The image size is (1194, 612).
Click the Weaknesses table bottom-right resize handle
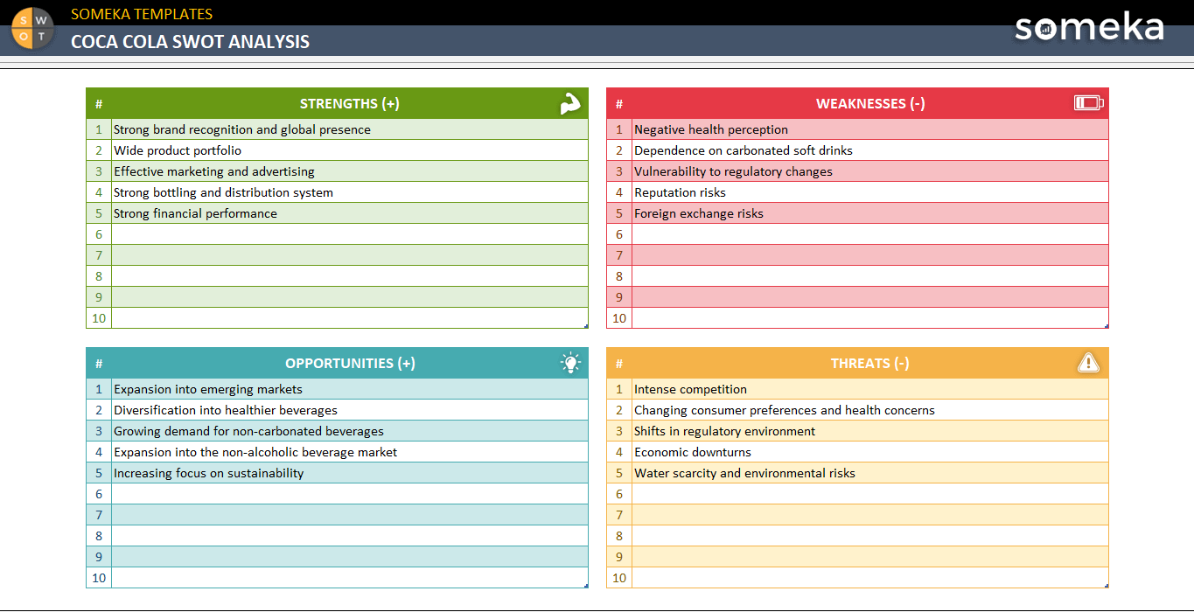(1107, 326)
